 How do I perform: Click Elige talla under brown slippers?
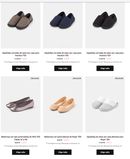(x=21, y=68)
